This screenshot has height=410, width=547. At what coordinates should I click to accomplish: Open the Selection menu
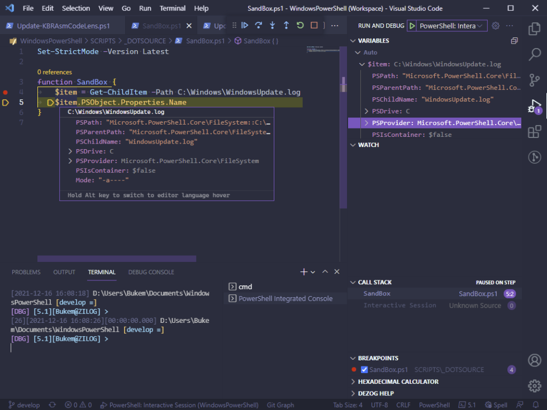tap(75, 8)
